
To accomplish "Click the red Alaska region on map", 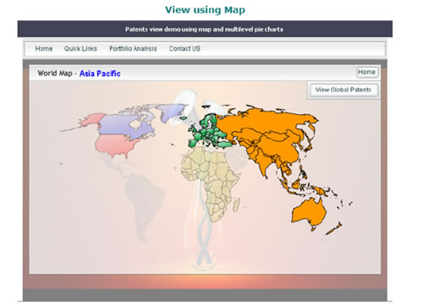I will [91, 120].
